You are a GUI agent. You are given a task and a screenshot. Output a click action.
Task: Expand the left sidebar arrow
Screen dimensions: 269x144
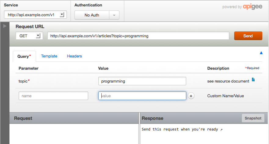[5, 26]
